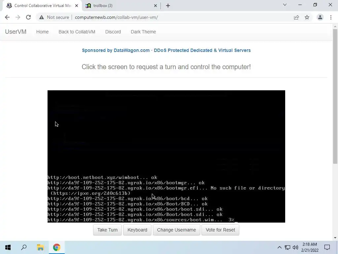Screen dimensions: 338x254
Task: Click the browser forward arrow
Action: (x=18, y=17)
